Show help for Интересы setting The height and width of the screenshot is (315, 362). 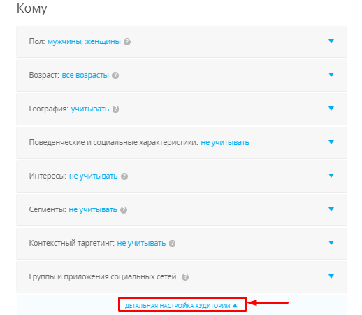pos(124,176)
